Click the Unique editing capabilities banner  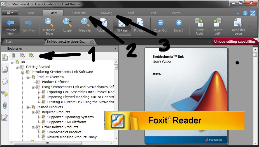pos(235,42)
